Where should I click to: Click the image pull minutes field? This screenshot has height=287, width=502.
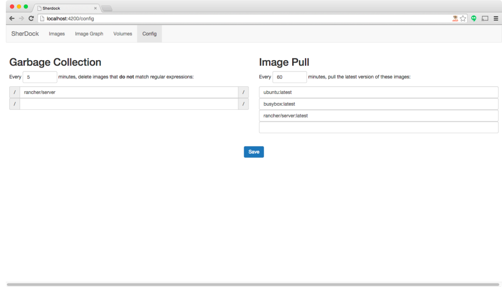tap(289, 77)
